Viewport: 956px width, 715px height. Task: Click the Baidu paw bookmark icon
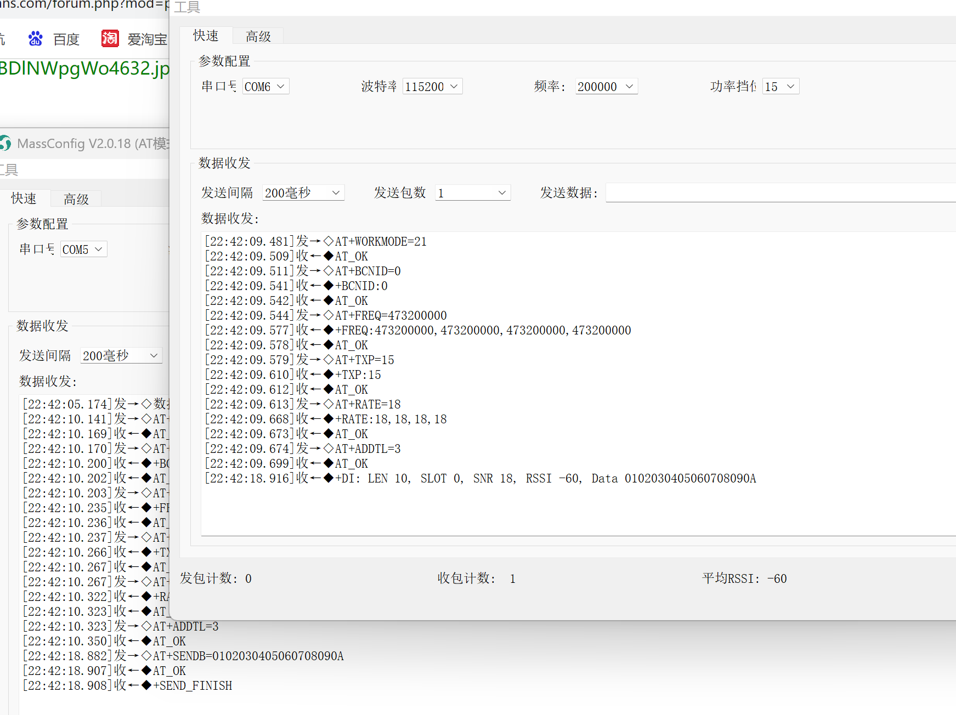coord(35,38)
